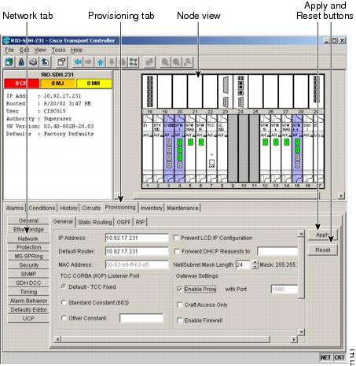Click the zoom in magnifier icon
356x366 pixels.
coord(177,62)
